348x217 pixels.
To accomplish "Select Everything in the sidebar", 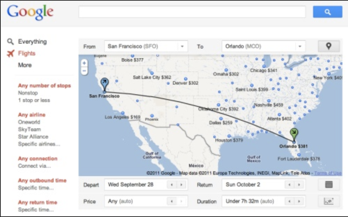I will [x=32, y=42].
